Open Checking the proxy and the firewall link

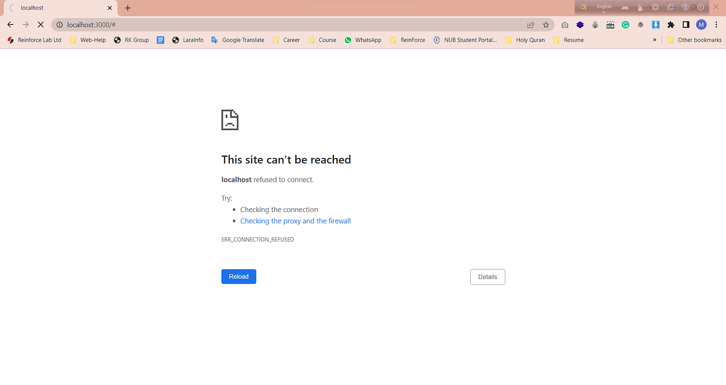[295, 220]
